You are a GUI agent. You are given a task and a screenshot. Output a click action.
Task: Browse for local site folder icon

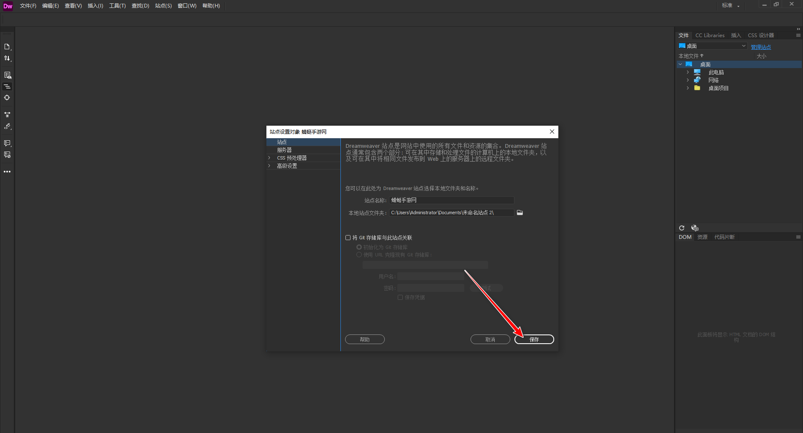click(x=520, y=213)
